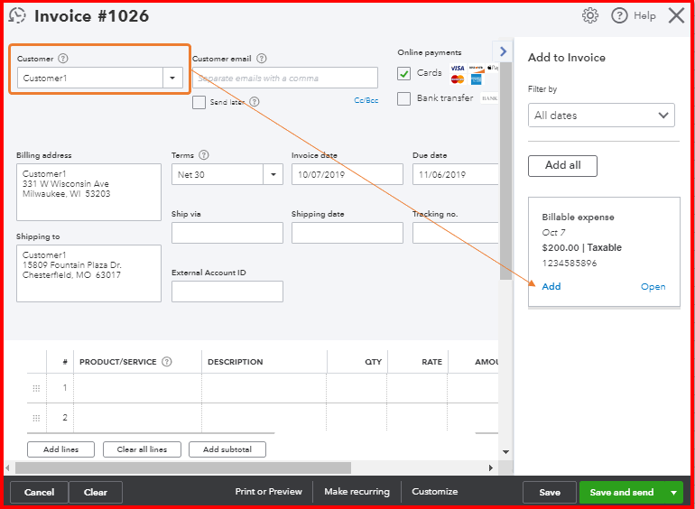Click help icon beside Customer email
The image size is (695, 509).
262,59
